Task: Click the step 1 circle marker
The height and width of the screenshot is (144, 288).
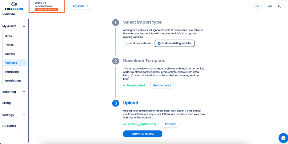Action: click(115, 22)
